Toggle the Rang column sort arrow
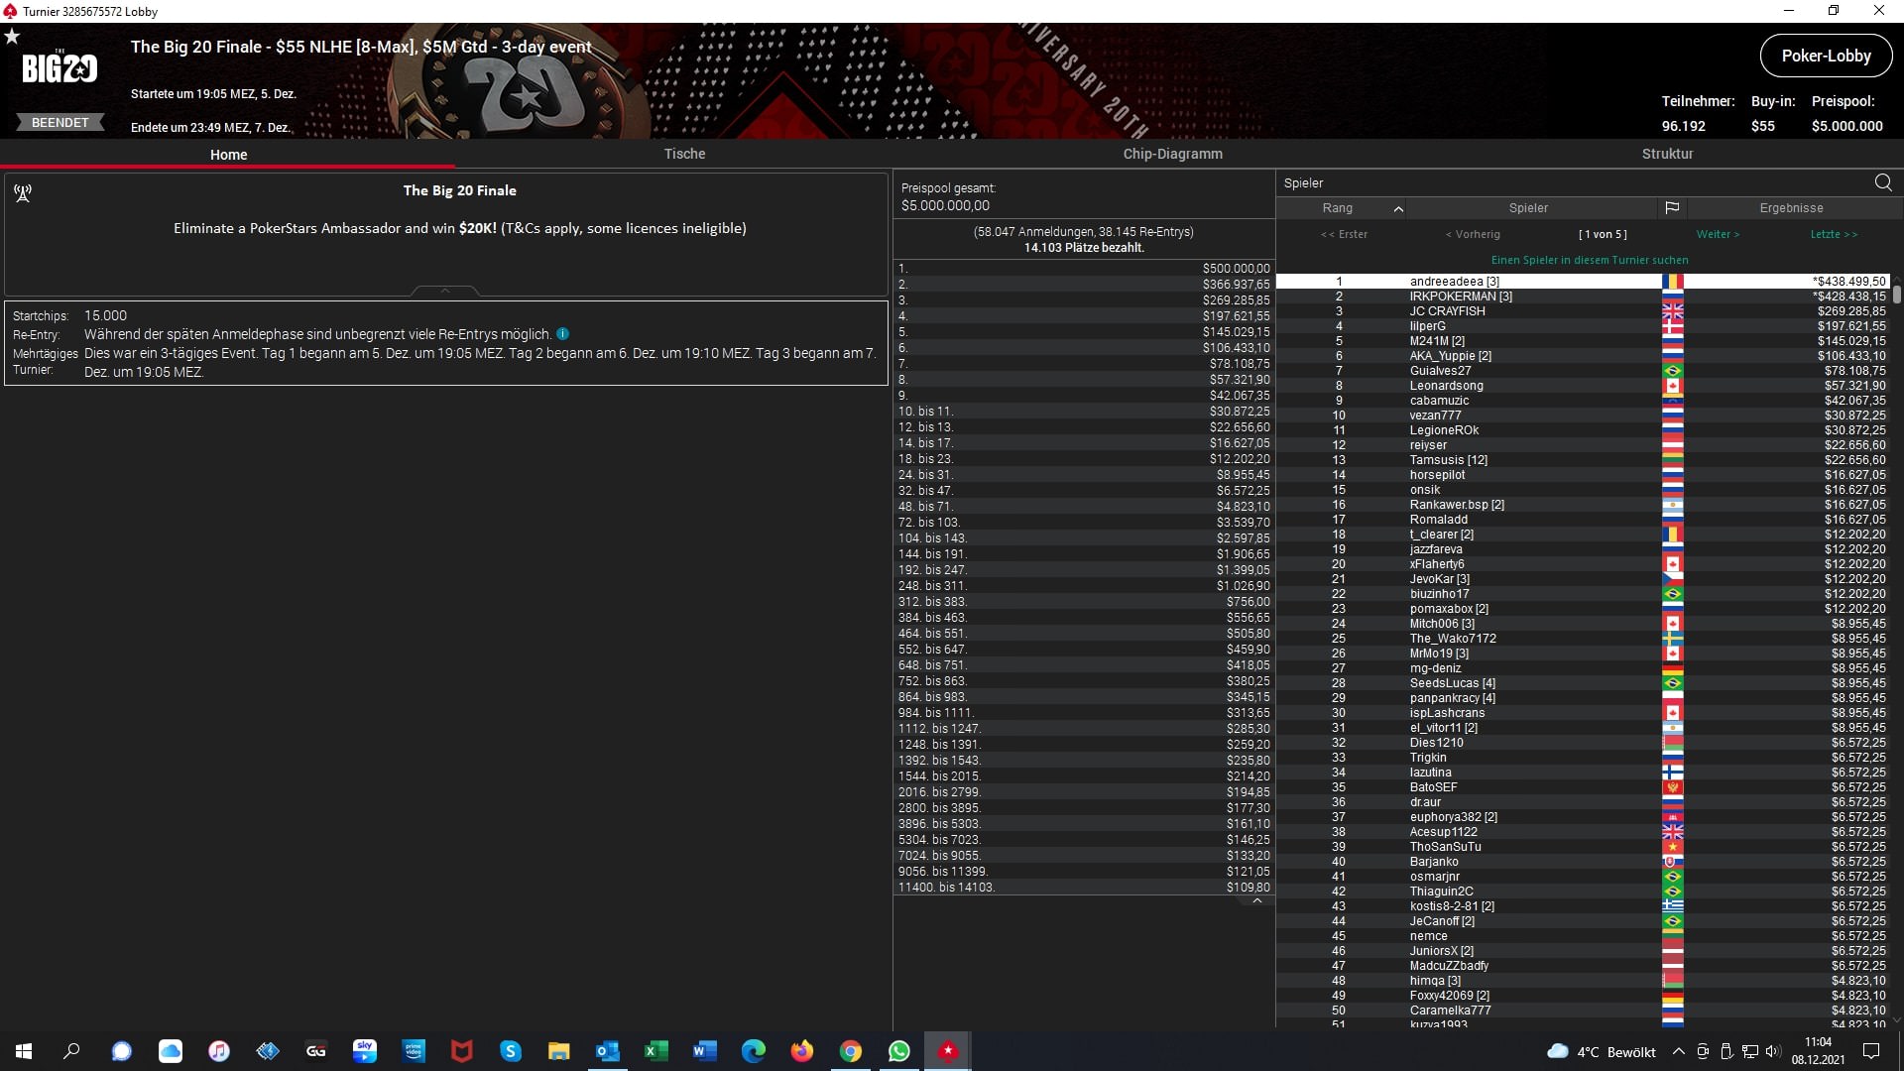This screenshot has width=1904, height=1071. pyautogui.click(x=1397, y=209)
